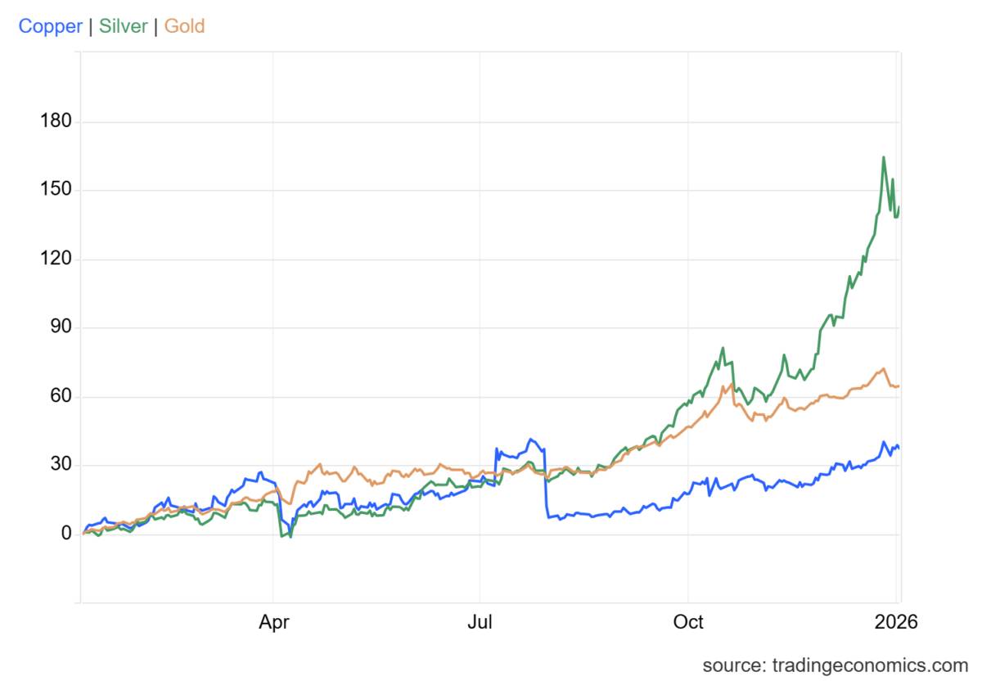982x681 pixels.
Task: Click the Oct x-axis label
Action: coord(688,622)
